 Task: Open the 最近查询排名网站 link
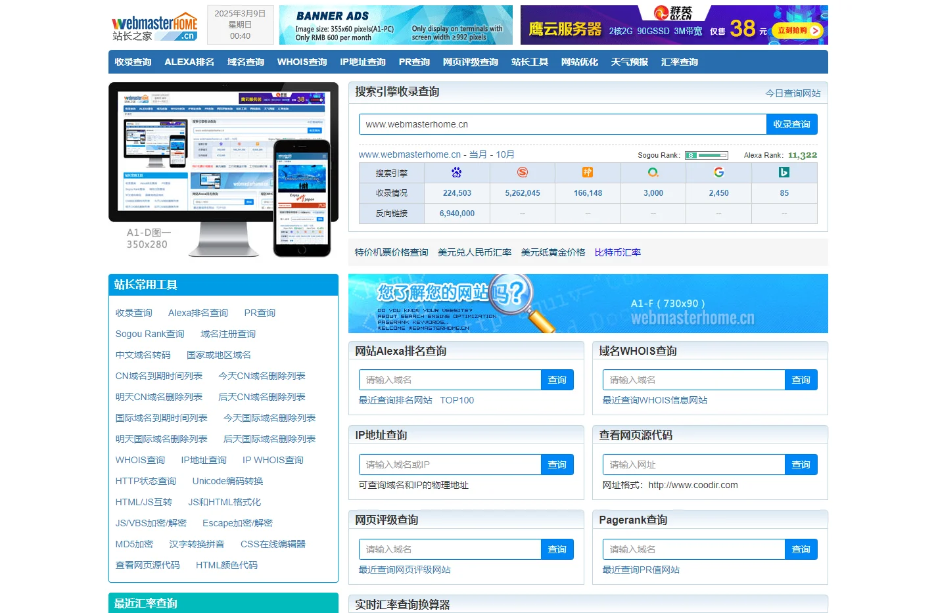tap(396, 400)
